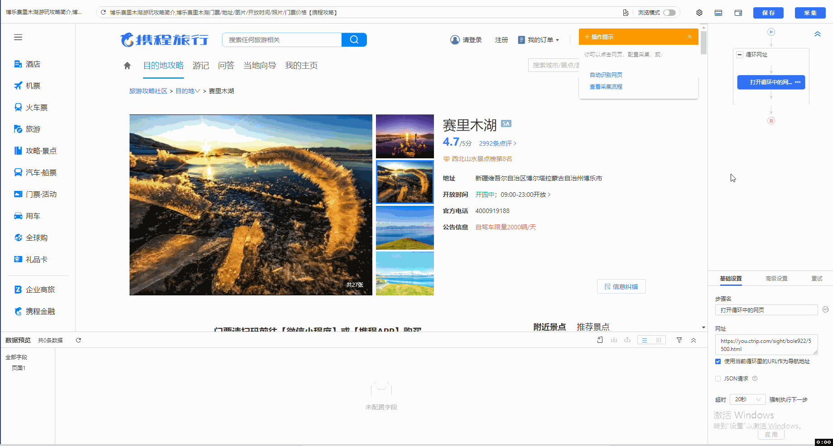This screenshot has width=833, height=446.
Task: Select 礼品卡 in left sidebar
Action: tap(31, 260)
